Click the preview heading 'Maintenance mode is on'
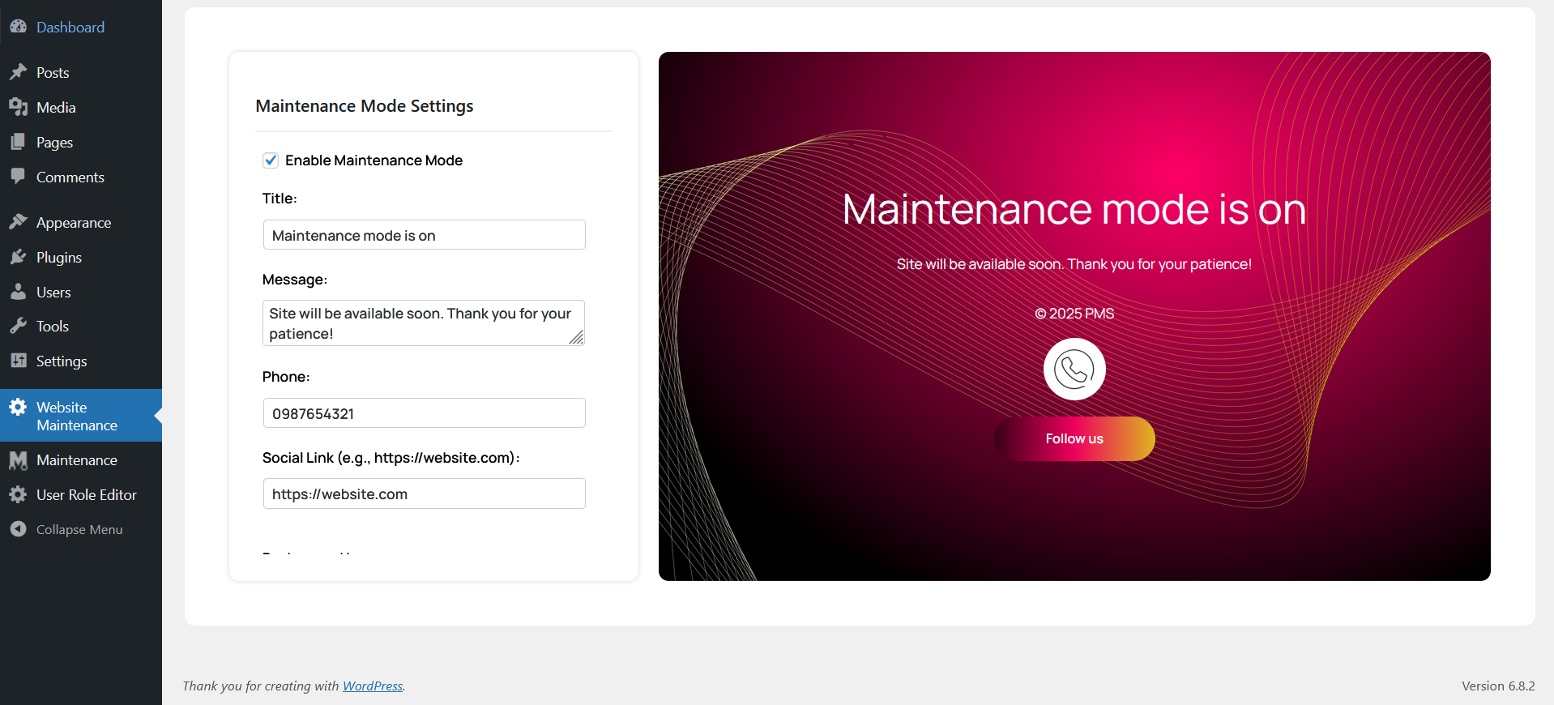This screenshot has height=705, width=1554. click(1074, 209)
